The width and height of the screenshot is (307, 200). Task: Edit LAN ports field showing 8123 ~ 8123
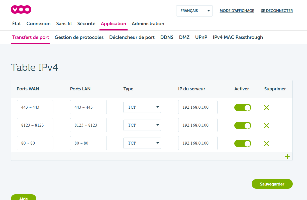(88, 125)
